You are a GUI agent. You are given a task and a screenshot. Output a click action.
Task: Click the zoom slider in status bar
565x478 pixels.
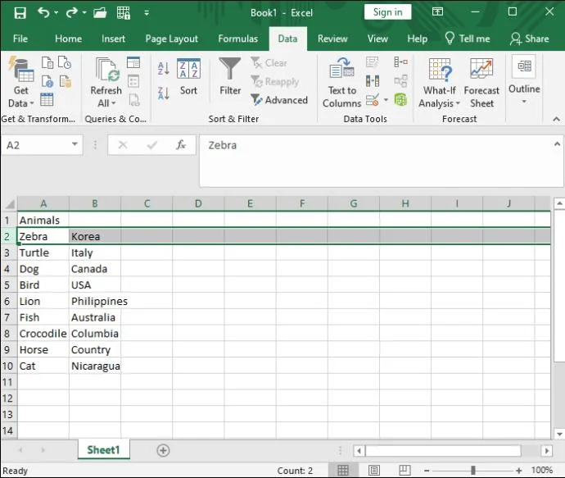click(x=472, y=471)
